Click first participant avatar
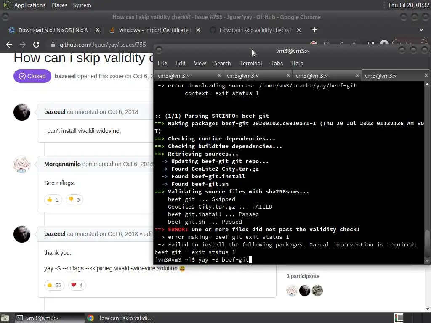431x323 pixels. [292, 291]
